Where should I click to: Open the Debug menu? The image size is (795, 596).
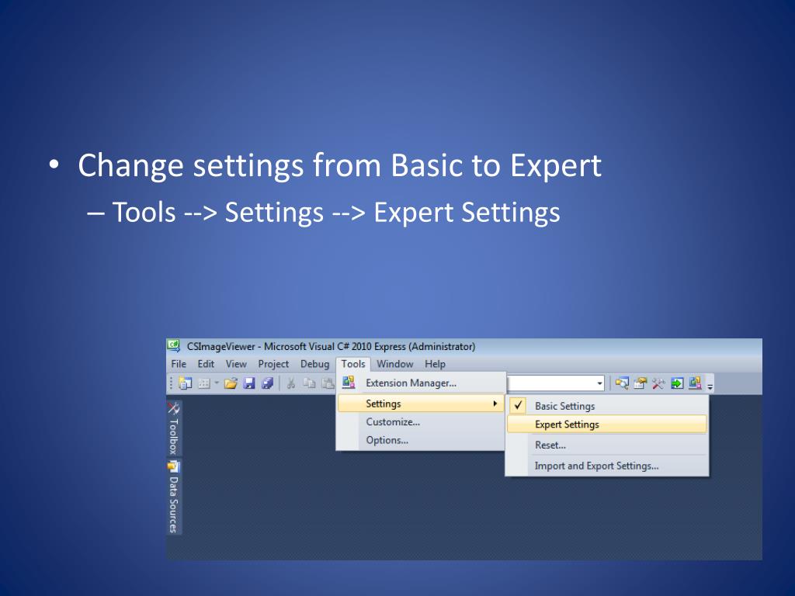314,364
